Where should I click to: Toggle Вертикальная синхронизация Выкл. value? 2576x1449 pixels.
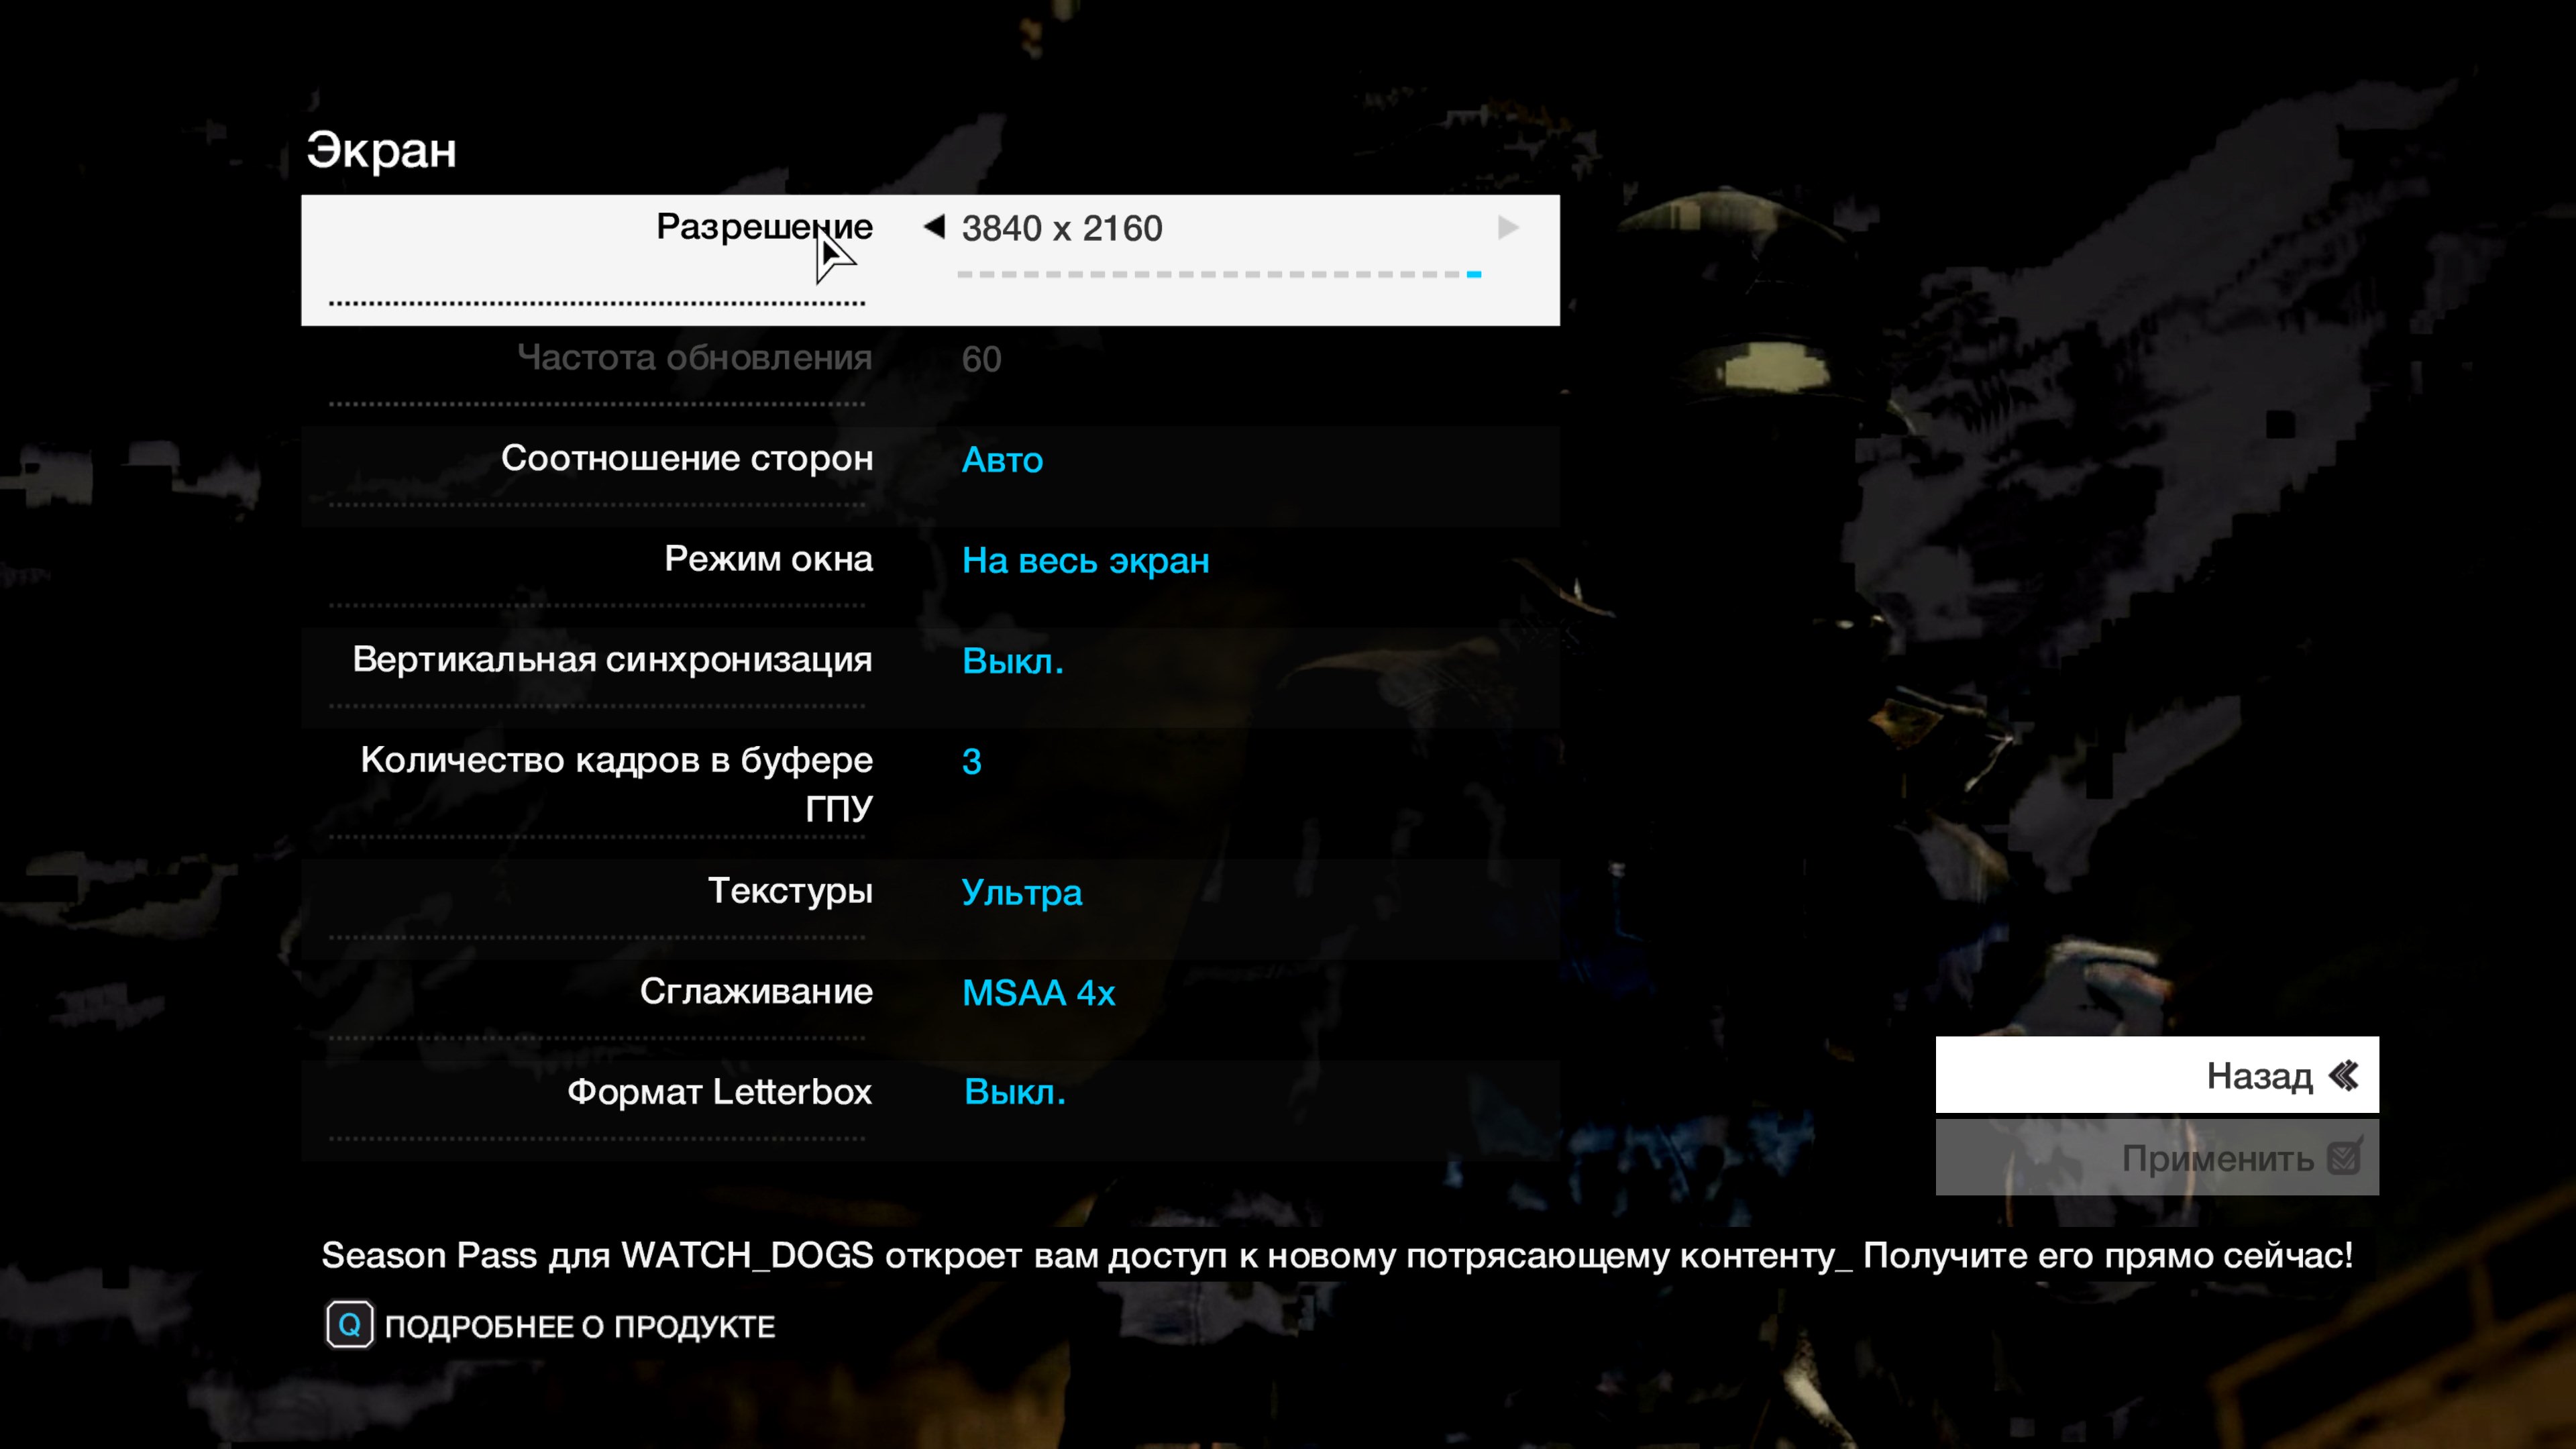tap(1012, 661)
